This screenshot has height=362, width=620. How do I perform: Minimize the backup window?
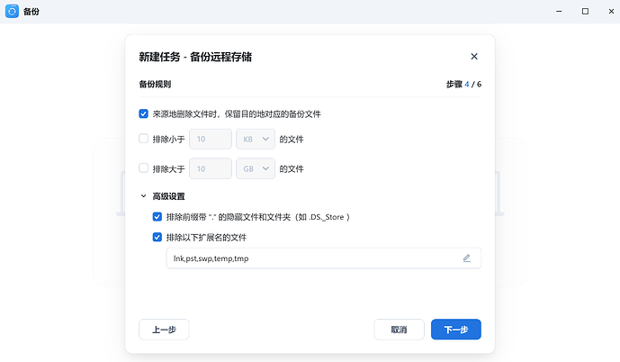click(x=559, y=12)
